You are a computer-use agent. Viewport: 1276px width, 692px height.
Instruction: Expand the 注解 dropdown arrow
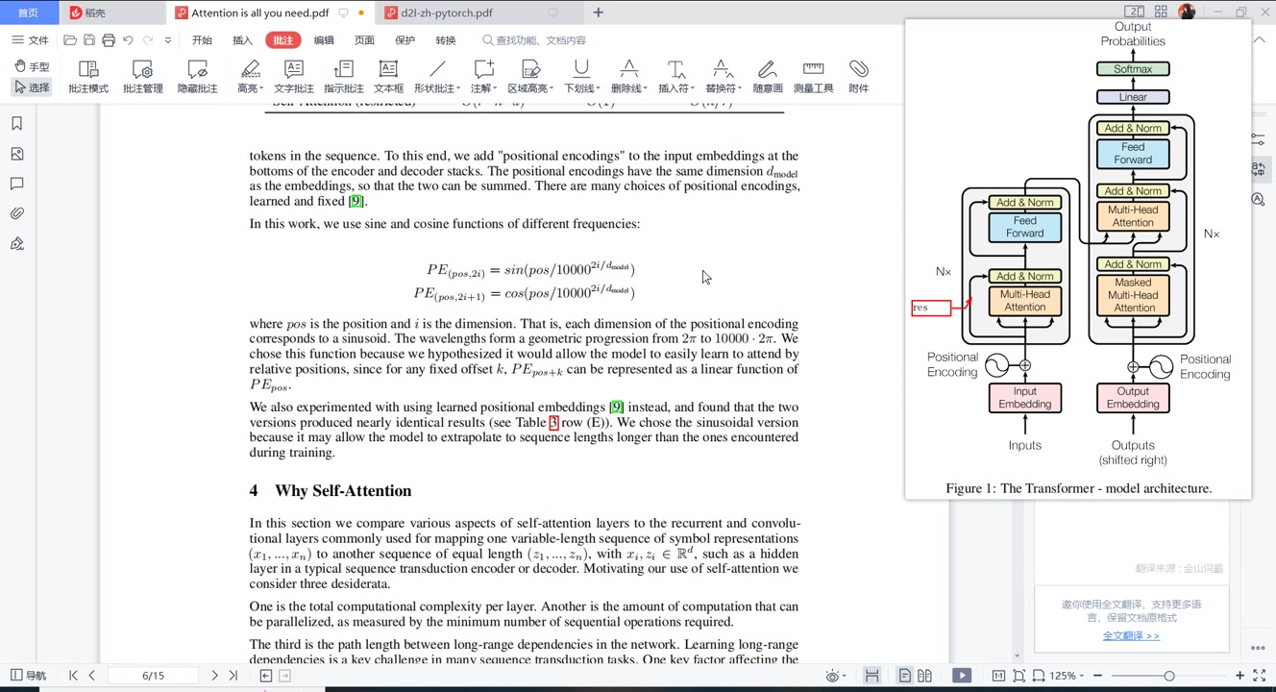495,89
